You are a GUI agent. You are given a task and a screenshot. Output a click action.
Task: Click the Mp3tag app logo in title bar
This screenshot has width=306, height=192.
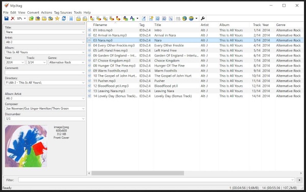tap(6, 6)
